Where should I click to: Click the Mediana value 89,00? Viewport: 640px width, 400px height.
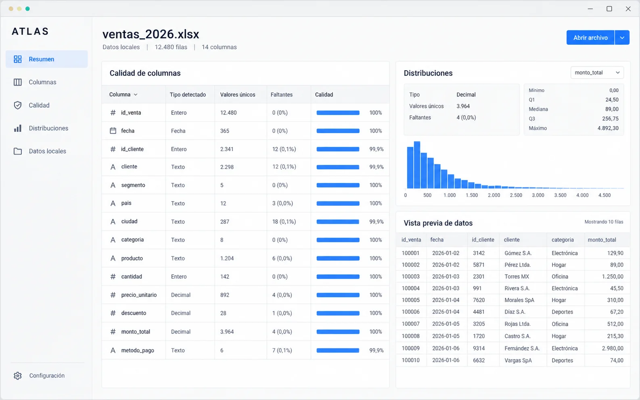point(612,109)
